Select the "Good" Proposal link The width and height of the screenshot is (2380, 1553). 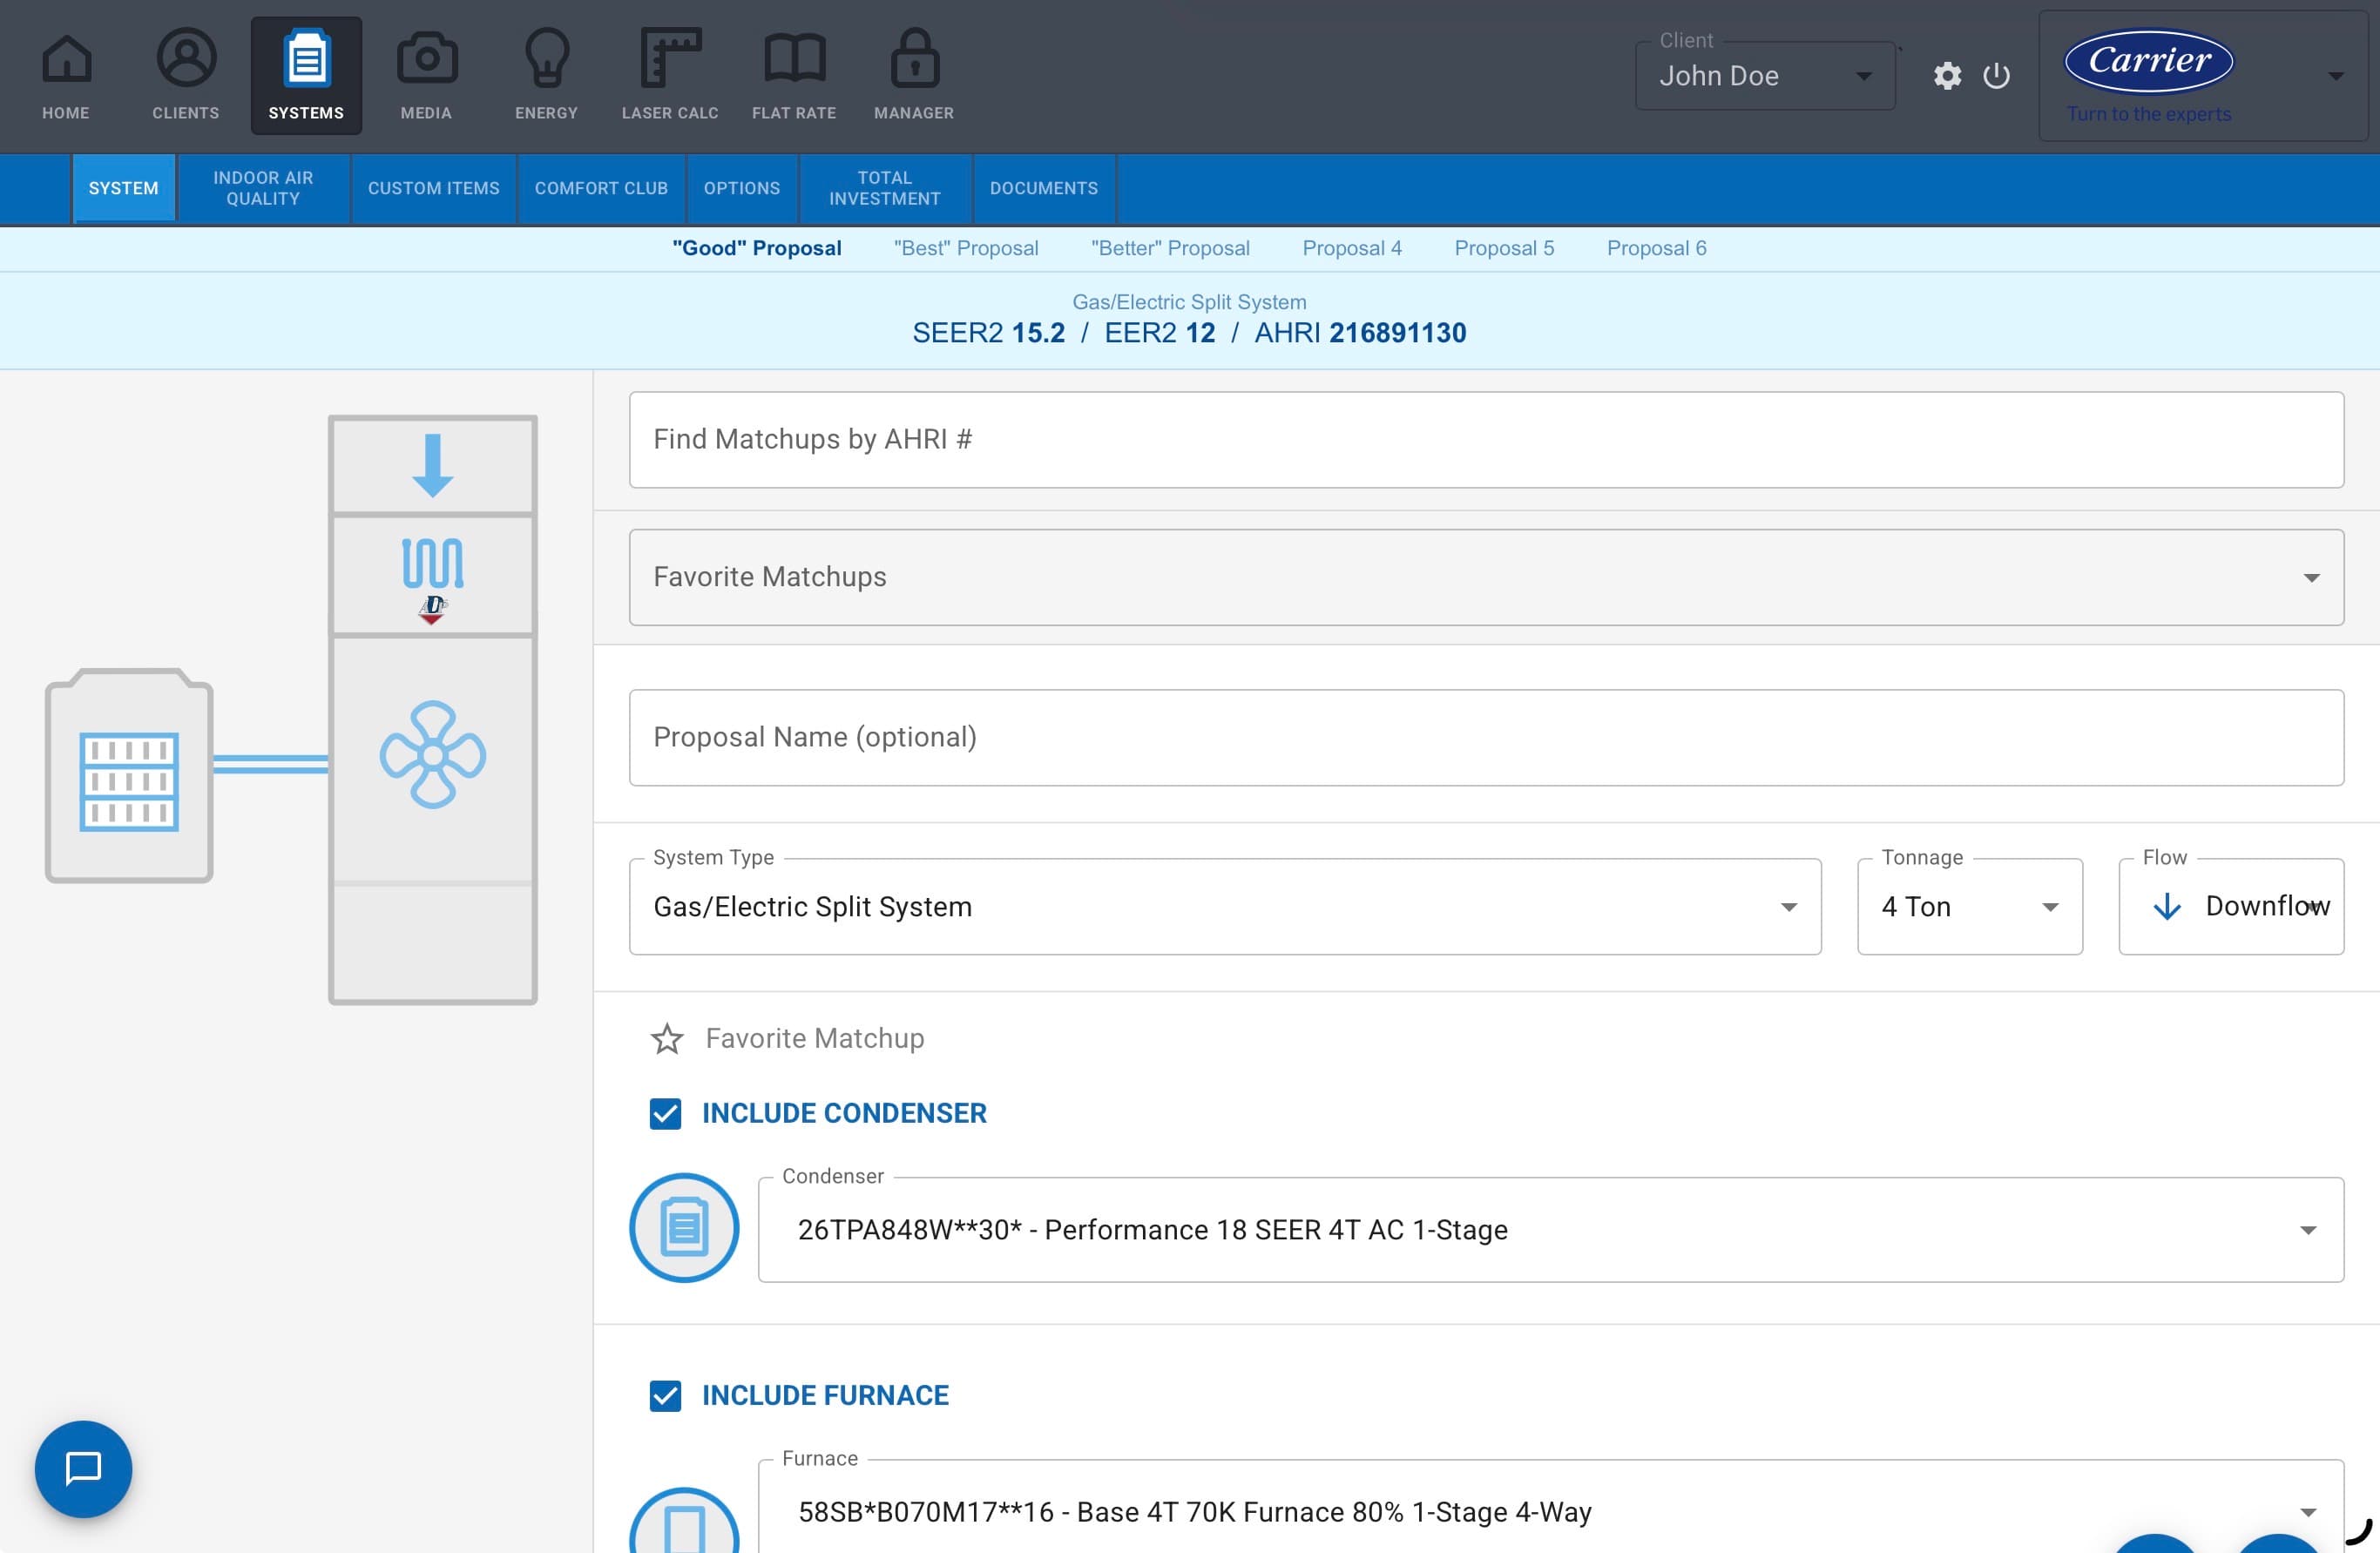pyautogui.click(x=757, y=248)
